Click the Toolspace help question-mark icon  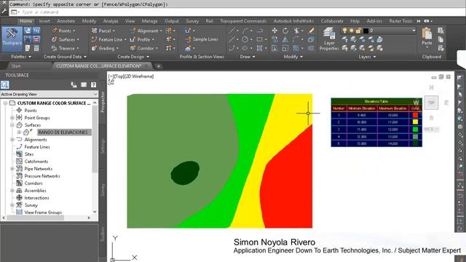[x=93, y=85]
